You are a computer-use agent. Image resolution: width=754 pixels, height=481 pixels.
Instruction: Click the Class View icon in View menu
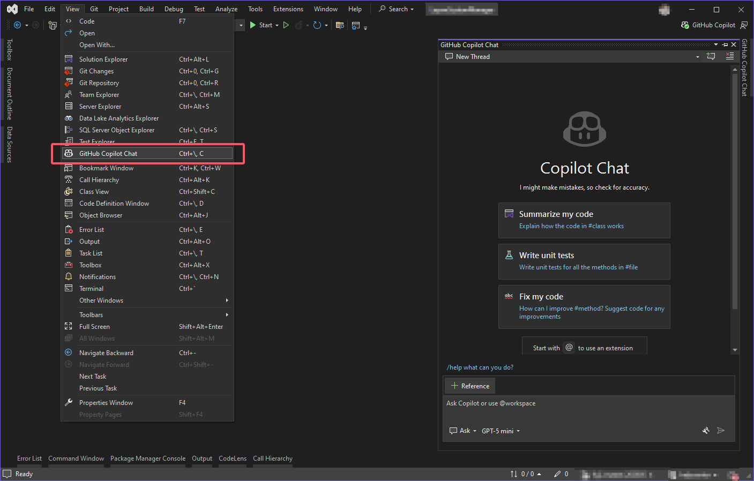(x=69, y=192)
